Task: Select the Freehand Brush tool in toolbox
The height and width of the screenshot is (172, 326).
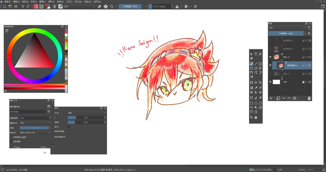Action: pyautogui.click(x=251, y=64)
